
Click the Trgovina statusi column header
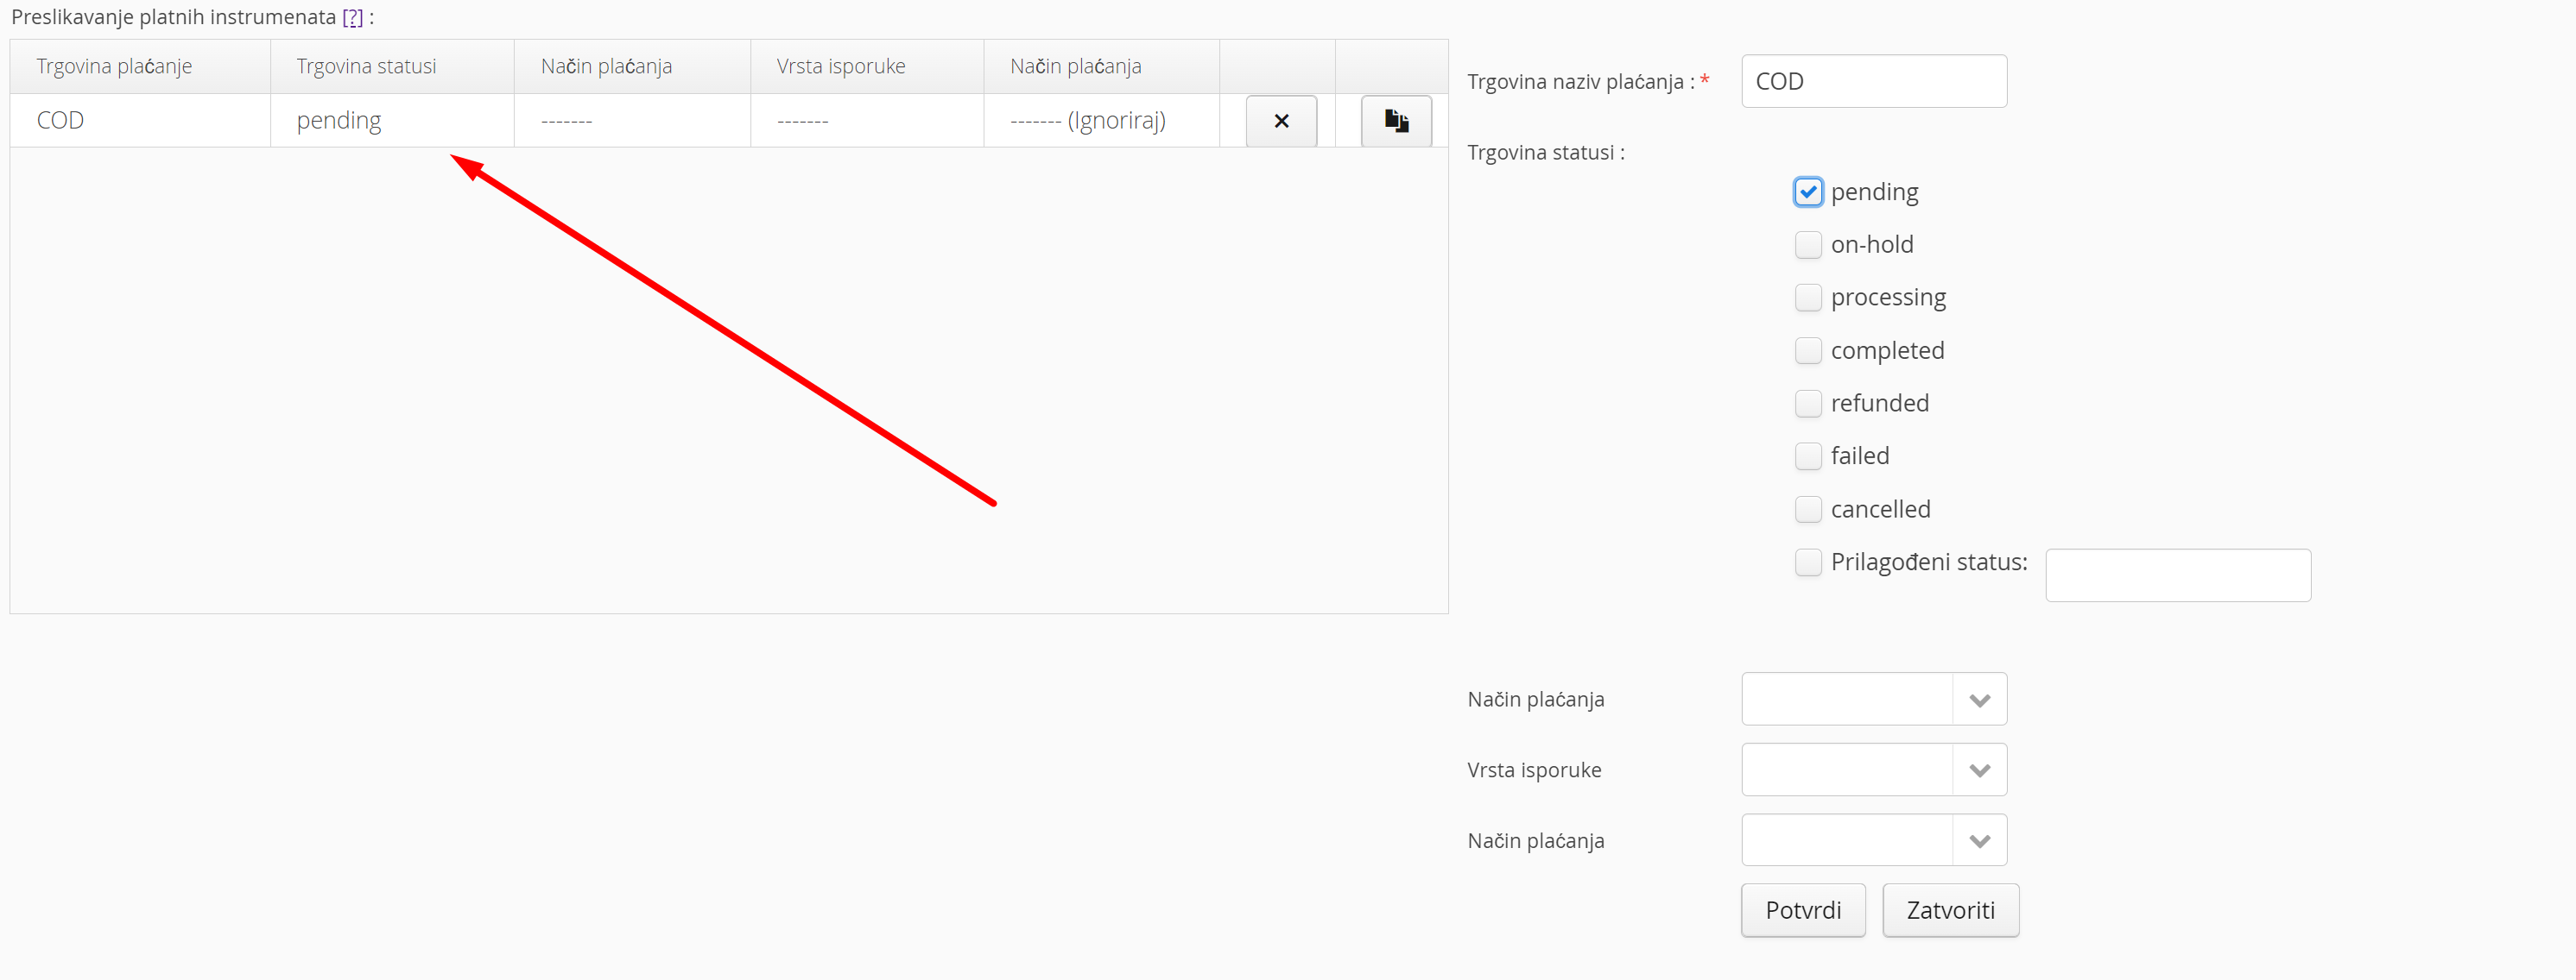(x=366, y=67)
